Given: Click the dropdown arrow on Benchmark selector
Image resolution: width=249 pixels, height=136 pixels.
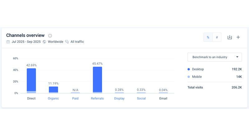Looking at the screenshot, I should pyautogui.click(x=237, y=57).
